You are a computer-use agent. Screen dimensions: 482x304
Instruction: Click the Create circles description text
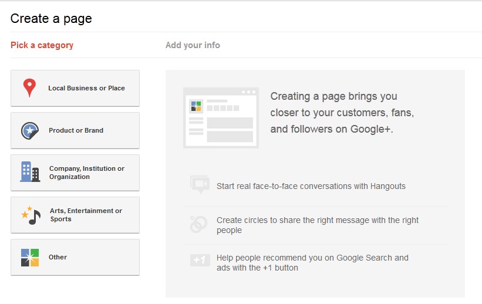318,225
